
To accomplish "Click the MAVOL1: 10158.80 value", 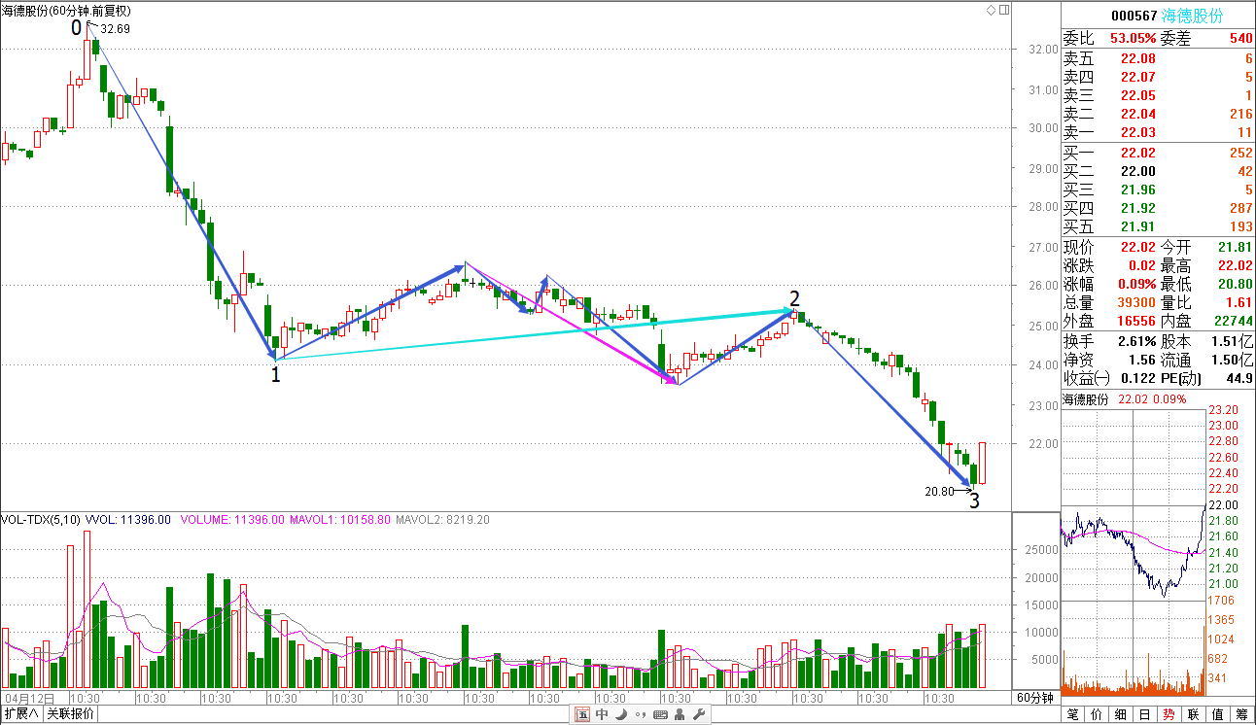I will point(339,520).
